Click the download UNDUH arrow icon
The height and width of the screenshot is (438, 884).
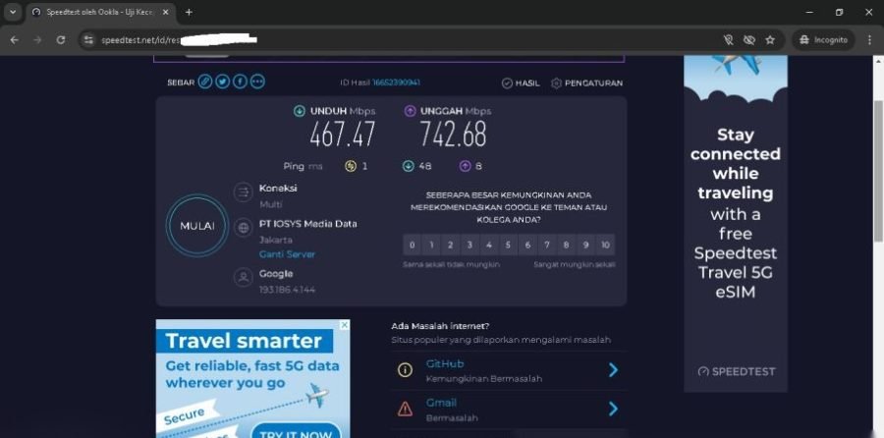(x=300, y=111)
